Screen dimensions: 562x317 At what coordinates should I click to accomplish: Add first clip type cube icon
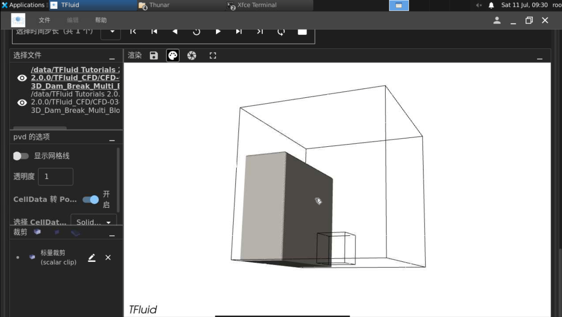(x=37, y=232)
